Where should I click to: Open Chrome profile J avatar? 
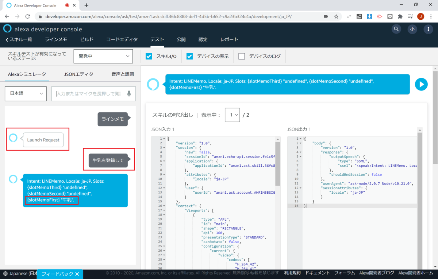pos(421,16)
